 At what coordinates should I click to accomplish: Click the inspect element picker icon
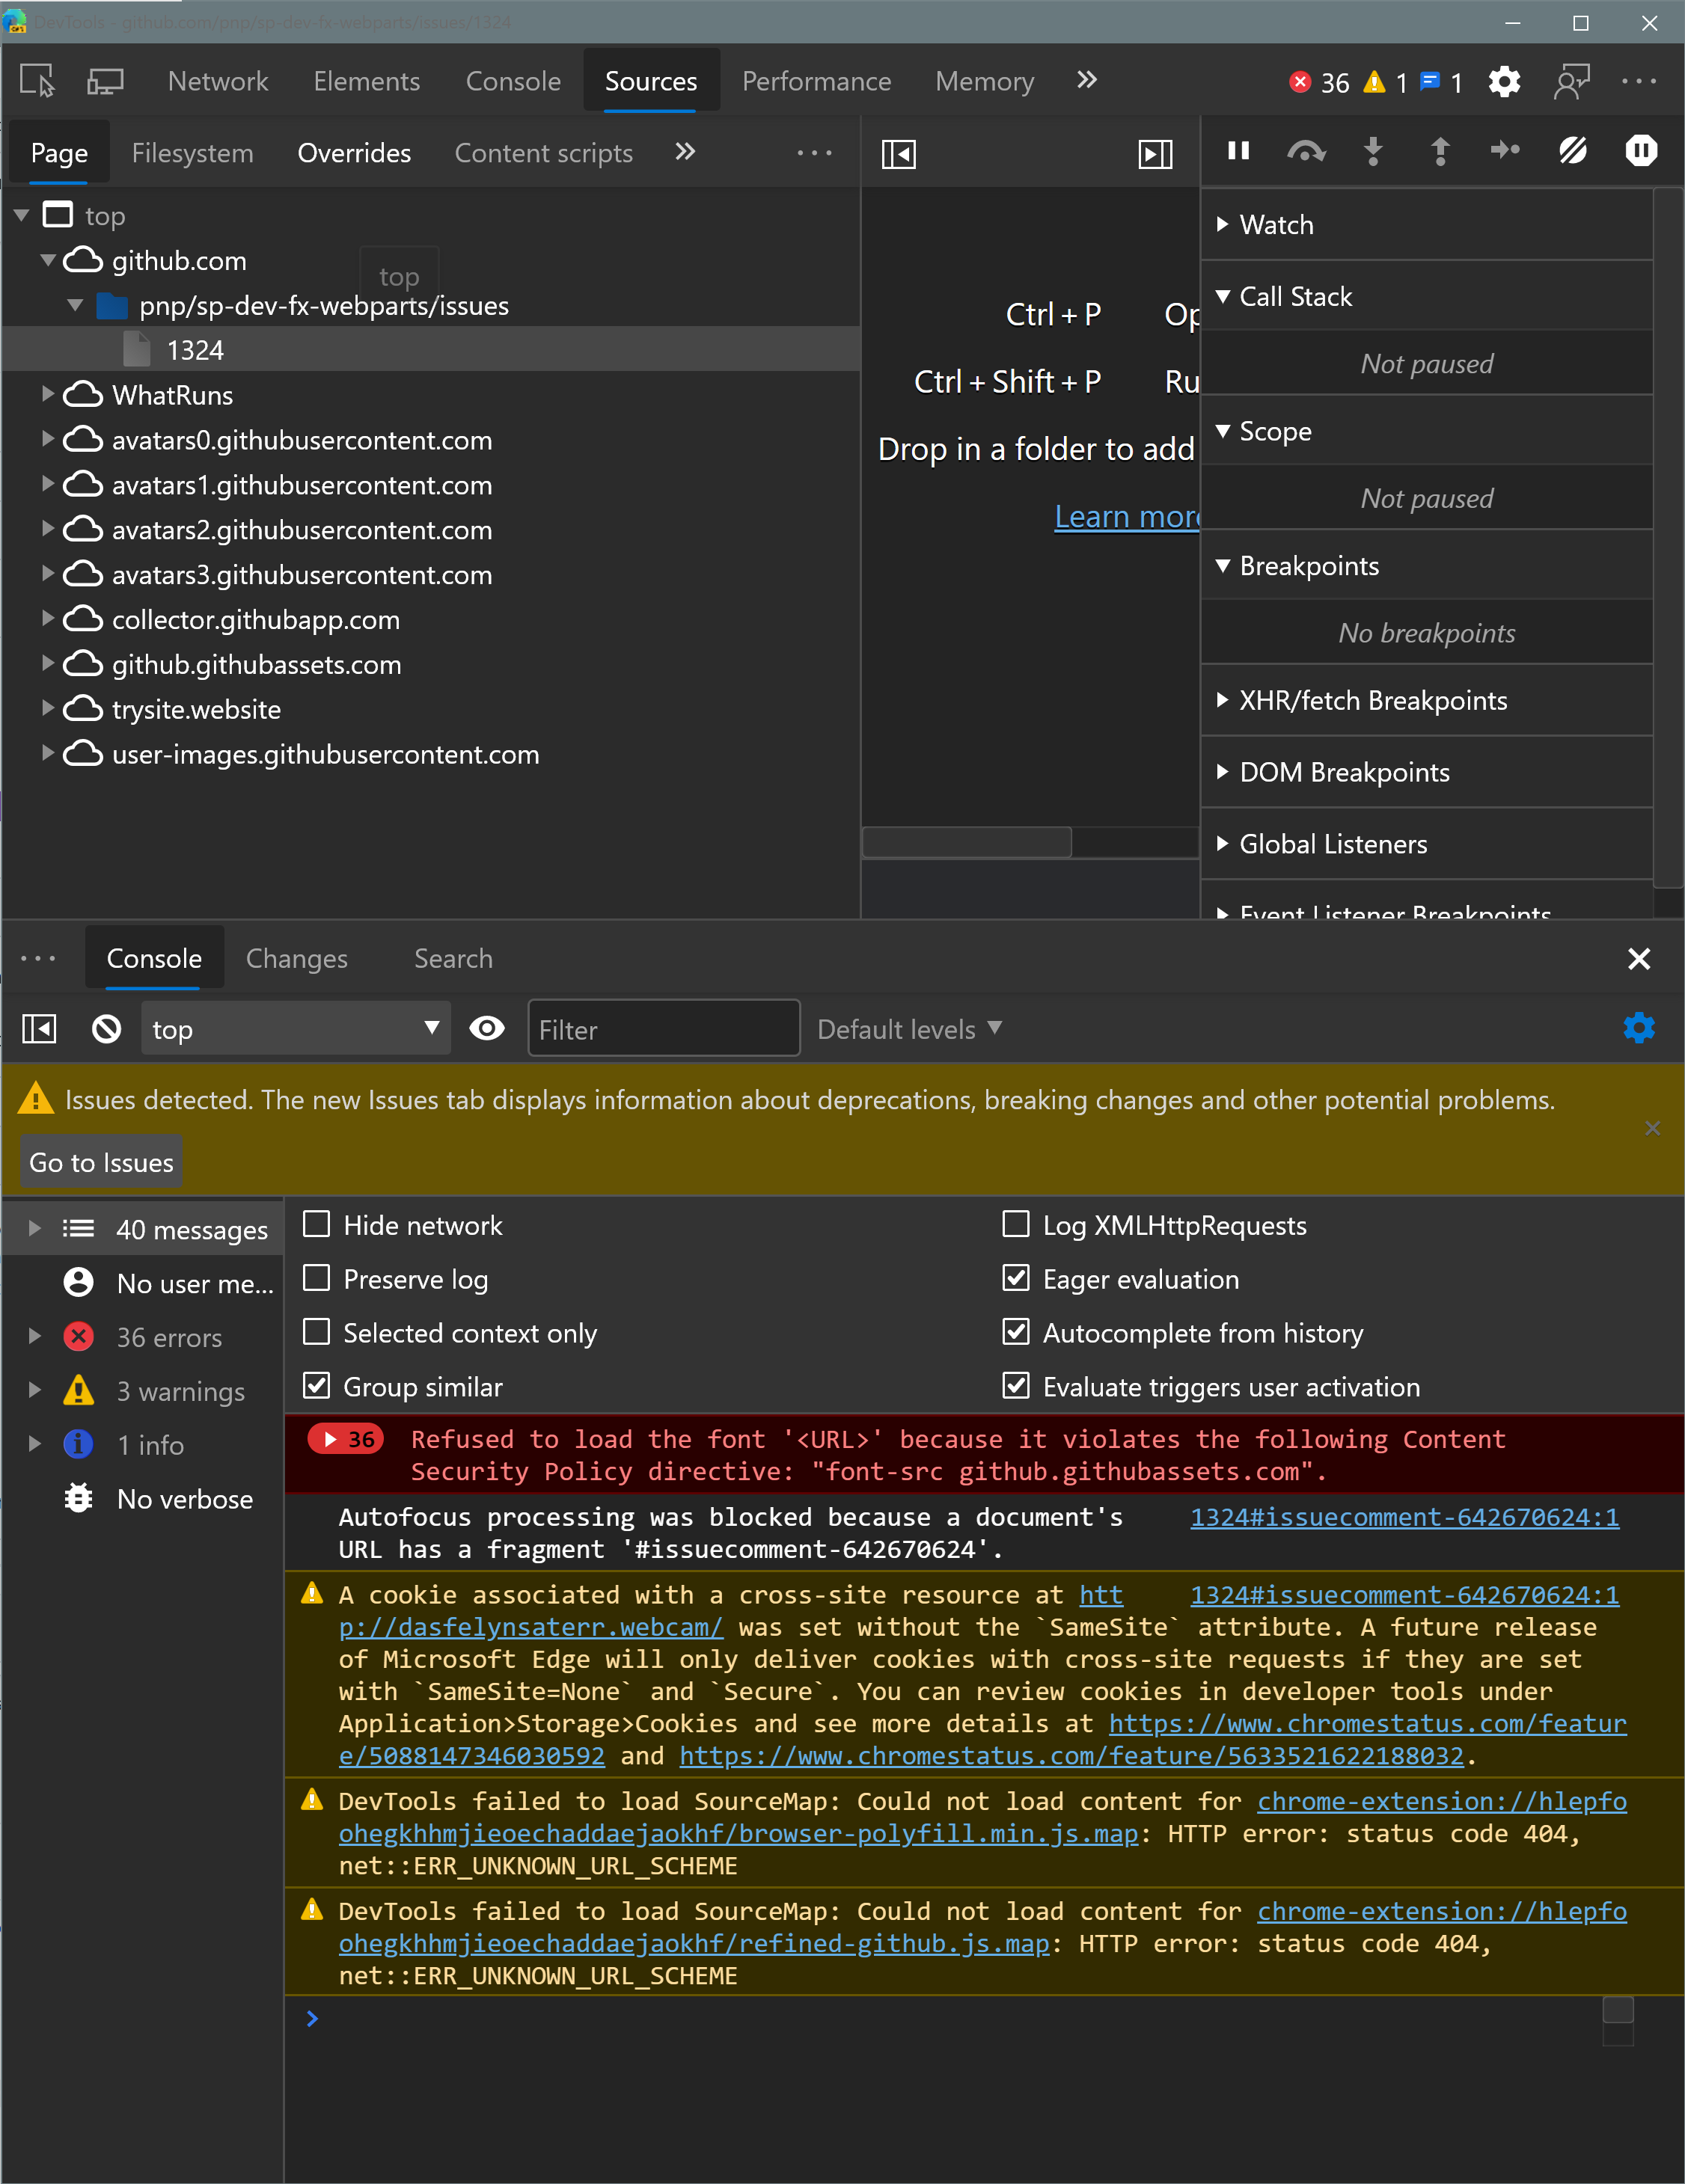click(38, 81)
